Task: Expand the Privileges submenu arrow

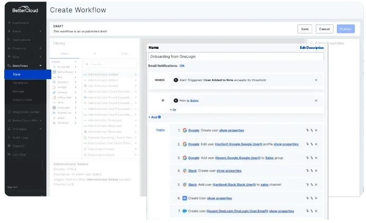Action: pos(40,129)
